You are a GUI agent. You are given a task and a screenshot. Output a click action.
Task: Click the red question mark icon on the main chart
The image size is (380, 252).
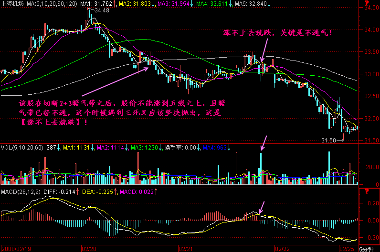(367, 5)
